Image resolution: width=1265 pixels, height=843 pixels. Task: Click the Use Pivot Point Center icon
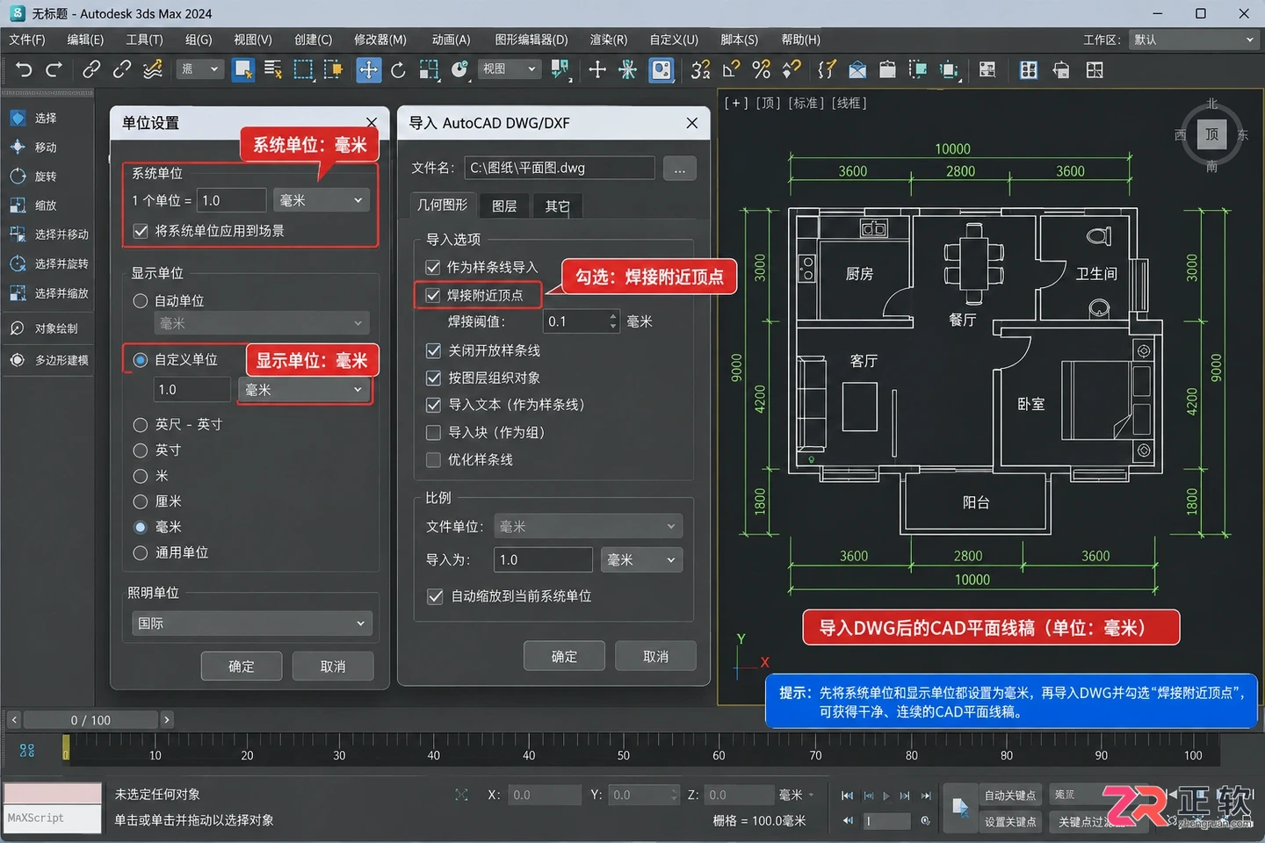pyautogui.click(x=560, y=69)
